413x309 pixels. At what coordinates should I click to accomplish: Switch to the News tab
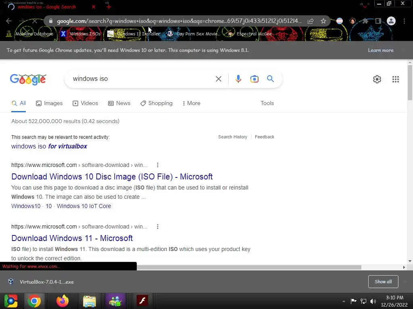(x=119, y=103)
